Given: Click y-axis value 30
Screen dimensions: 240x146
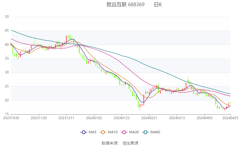Looking at the screenshot, I should (7, 72).
